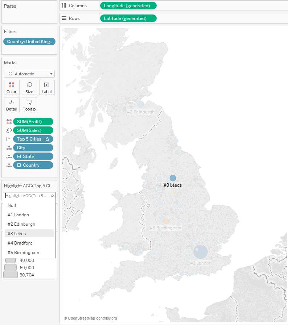This screenshot has height=325, width=288.
Task: Click the Color button in Marks card
Action: (12, 87)
